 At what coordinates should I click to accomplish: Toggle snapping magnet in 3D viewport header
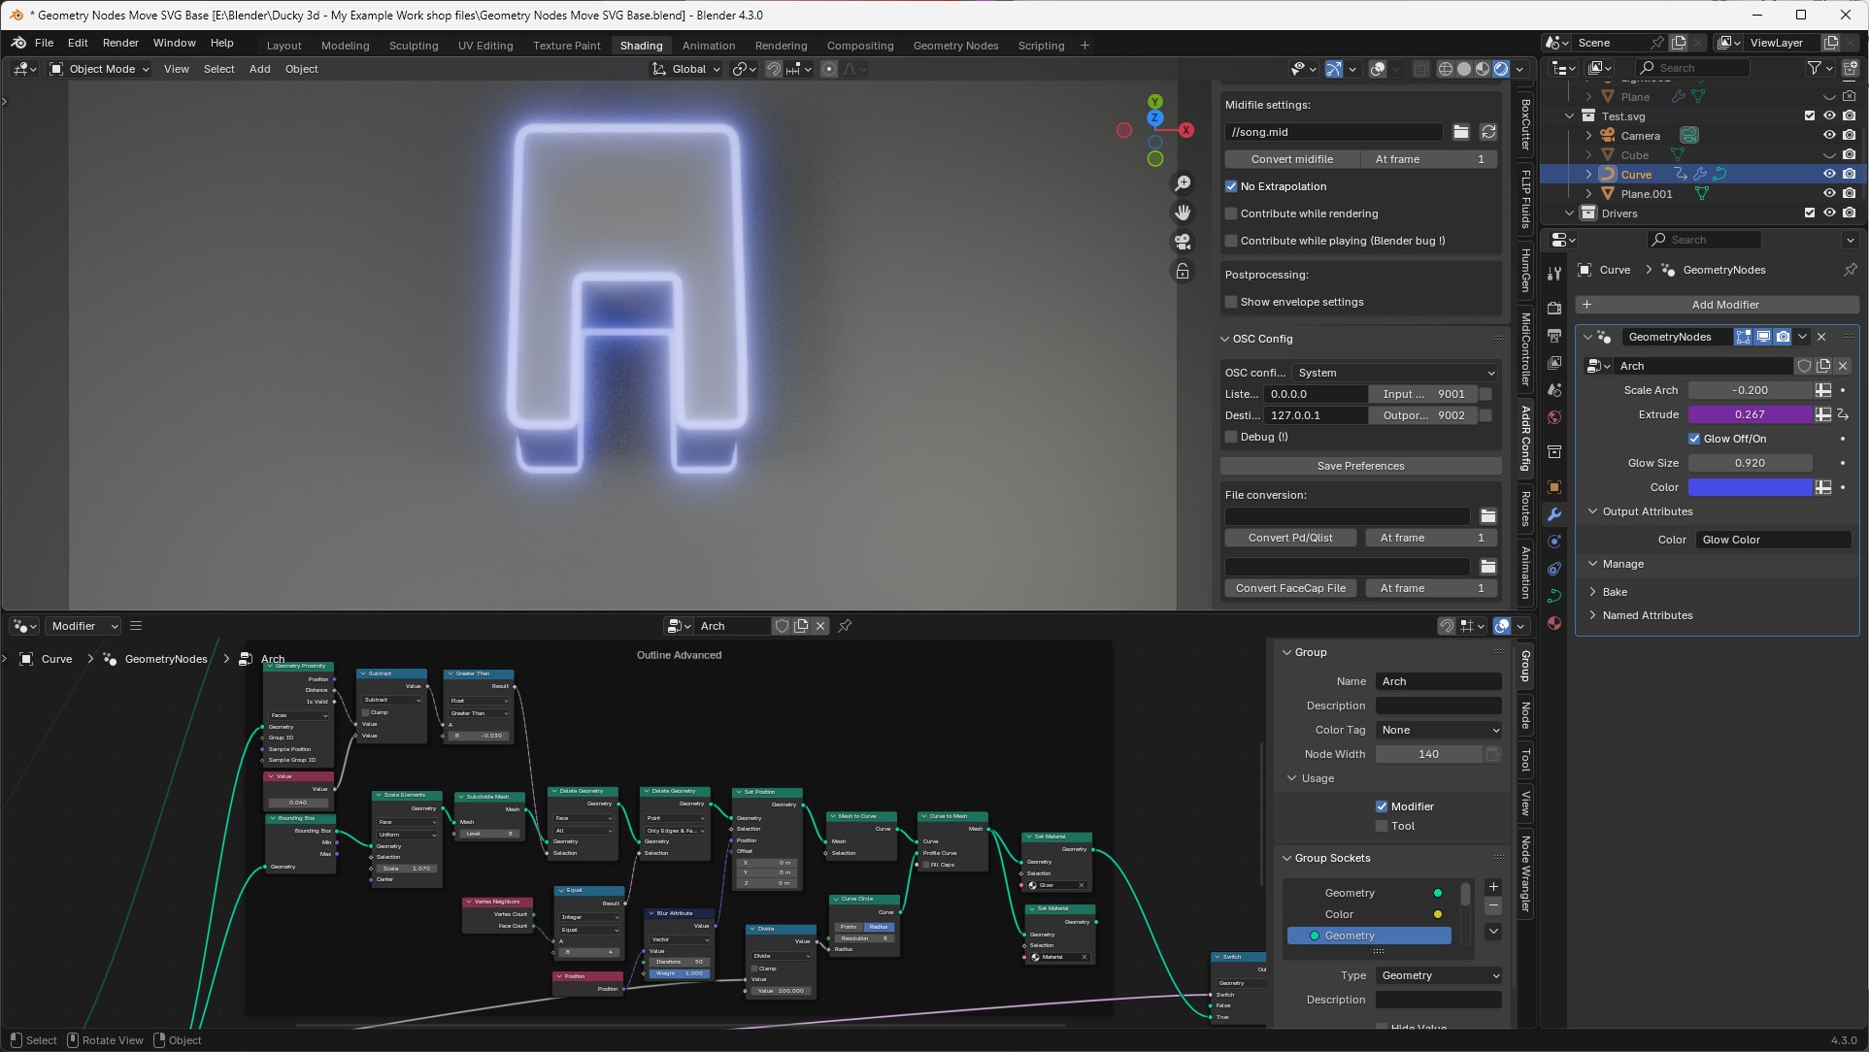(x=774, y=69)
